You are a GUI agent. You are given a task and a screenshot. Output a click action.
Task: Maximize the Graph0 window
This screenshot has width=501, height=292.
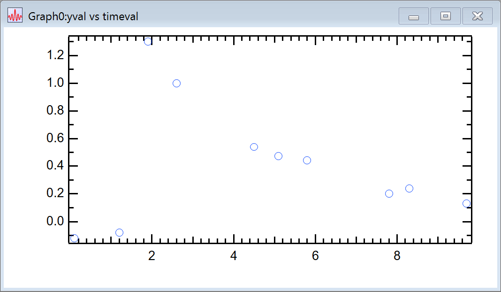(446, 16)
